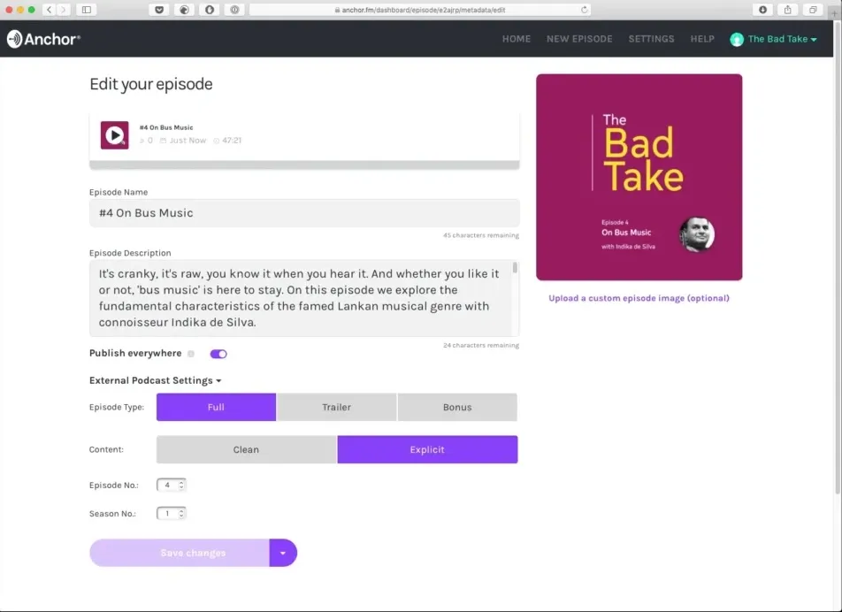Click Upload a custom episode image link

(639, 298)
